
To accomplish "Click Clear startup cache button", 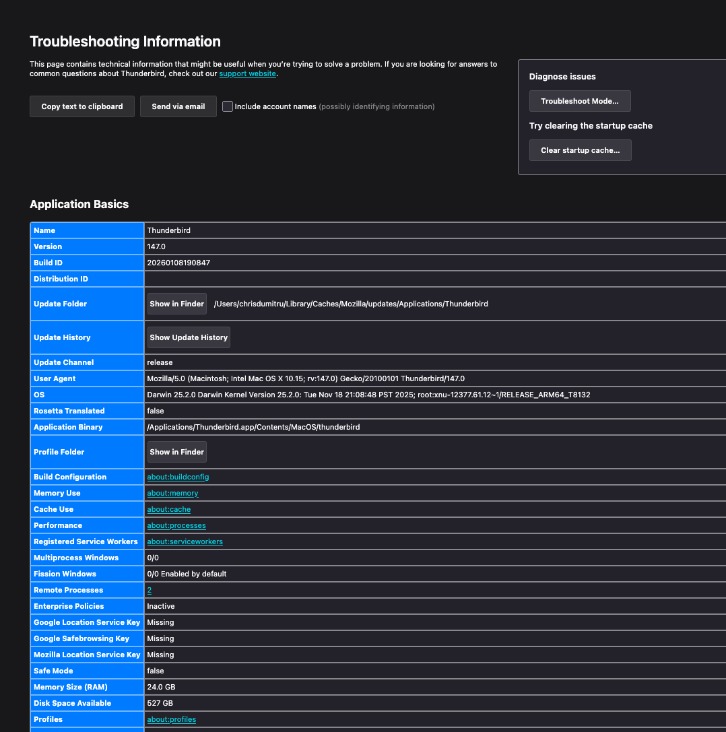I will tap(581, 150).
